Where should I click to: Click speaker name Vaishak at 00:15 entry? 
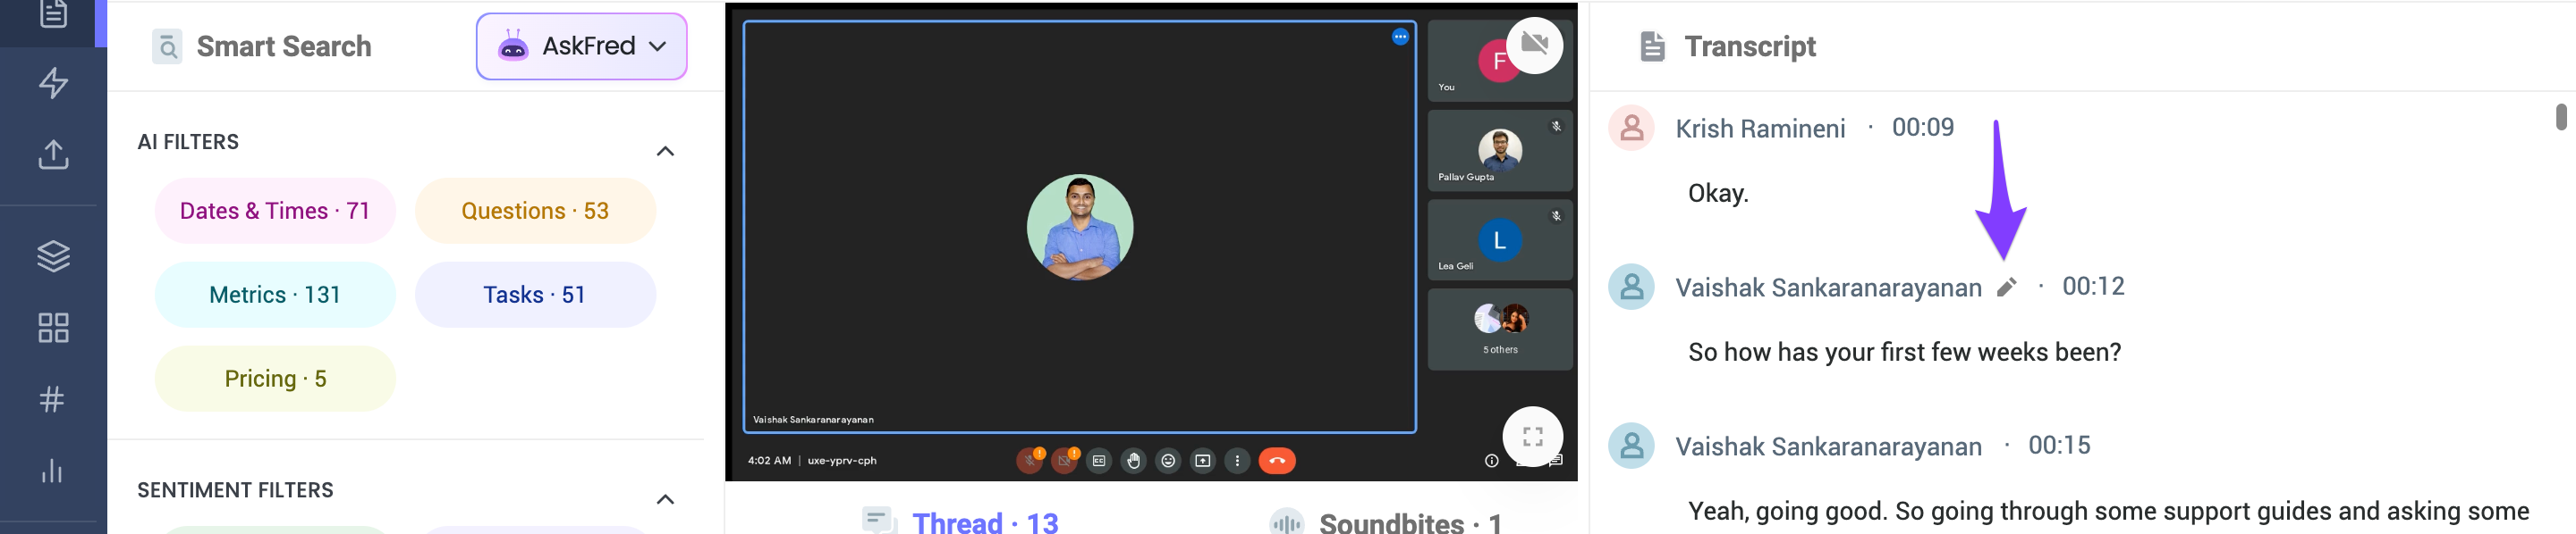pyautogui.click(x=1828, y=446)
